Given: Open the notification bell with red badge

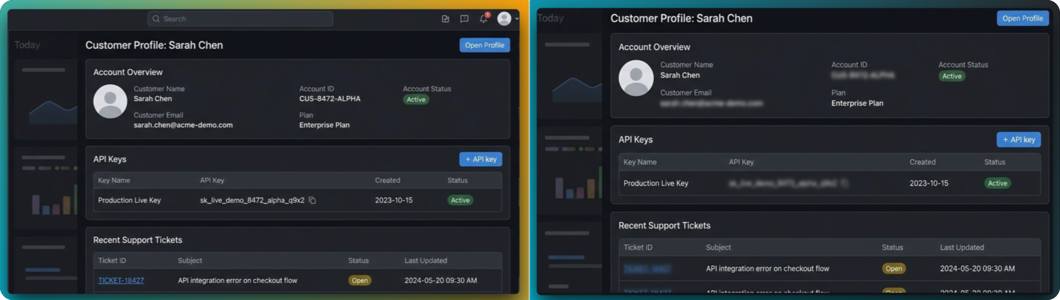Looking at the screenshot, I should [484, 18].
